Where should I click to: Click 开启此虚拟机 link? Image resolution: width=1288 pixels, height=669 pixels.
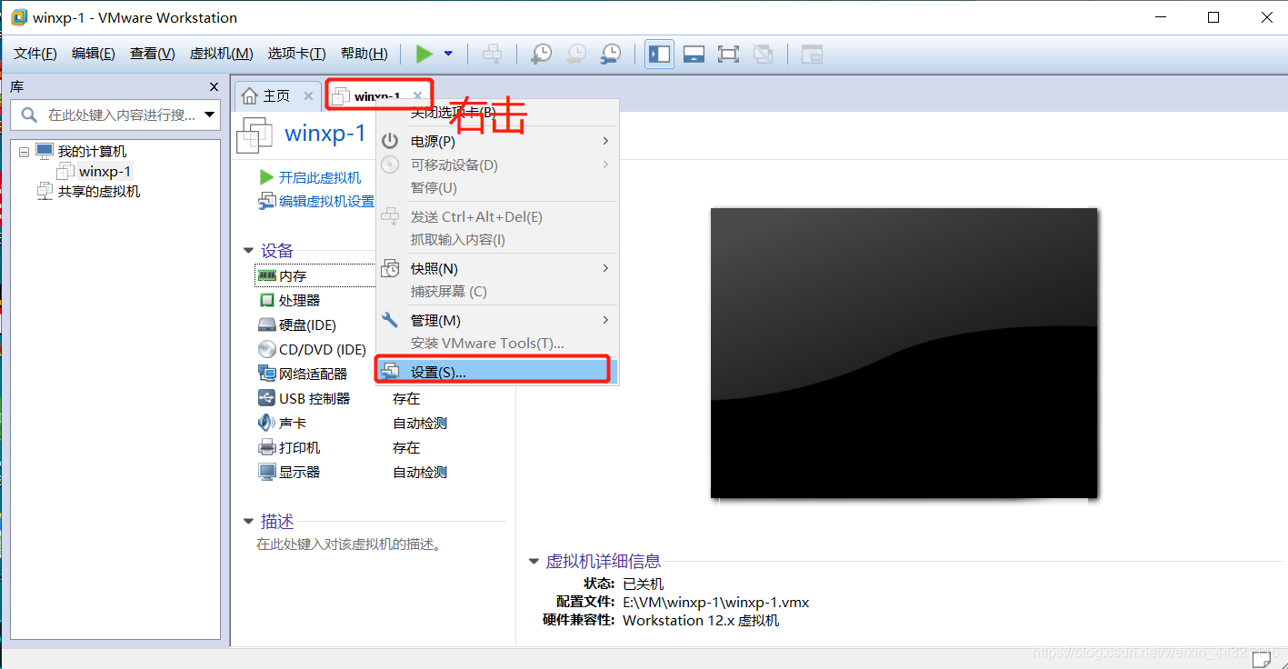click(x=319, y=177)
